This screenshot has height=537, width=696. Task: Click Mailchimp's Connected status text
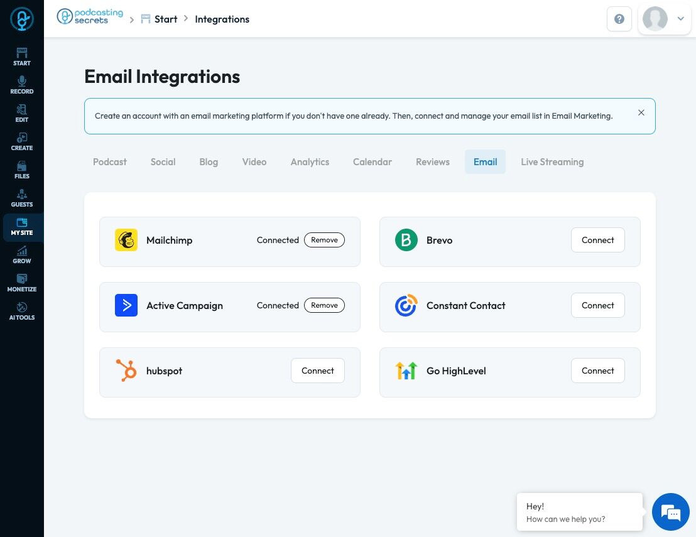point(278,240)
